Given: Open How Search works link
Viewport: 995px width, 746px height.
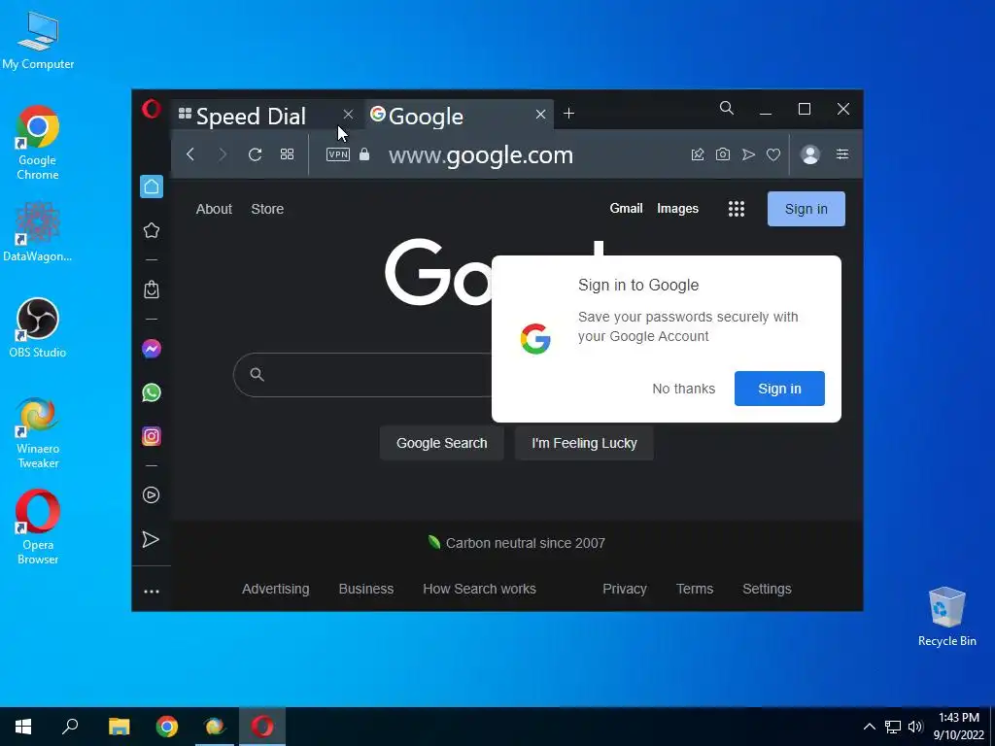Looking at the screenshot, I should [x=479, y=589].
